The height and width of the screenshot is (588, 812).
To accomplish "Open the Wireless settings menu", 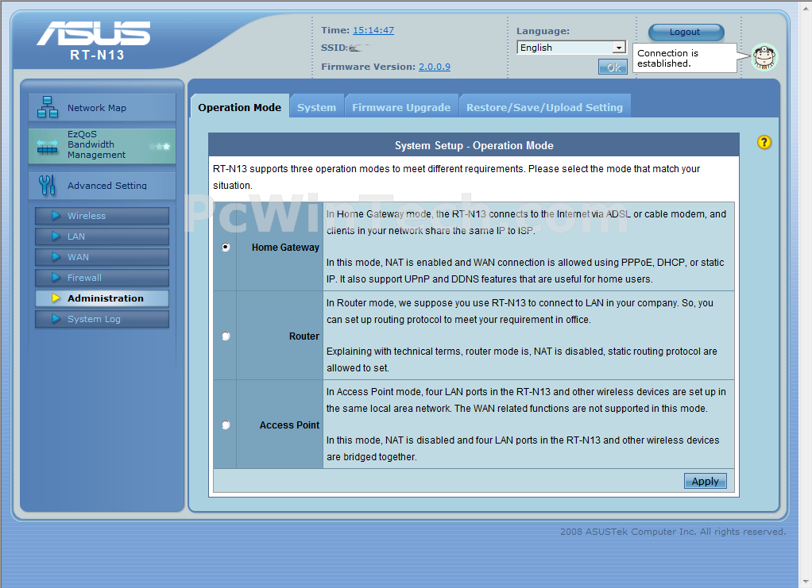I will pyautogui.click(x=102, y=216).
